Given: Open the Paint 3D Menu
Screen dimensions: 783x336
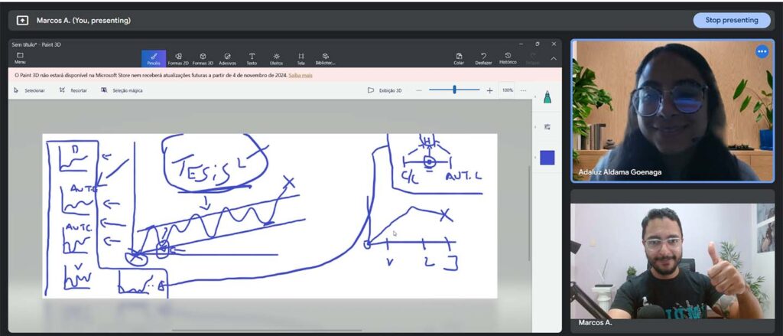Looking at the screenshot, I should pyautogui.click(x=20, y=58).
